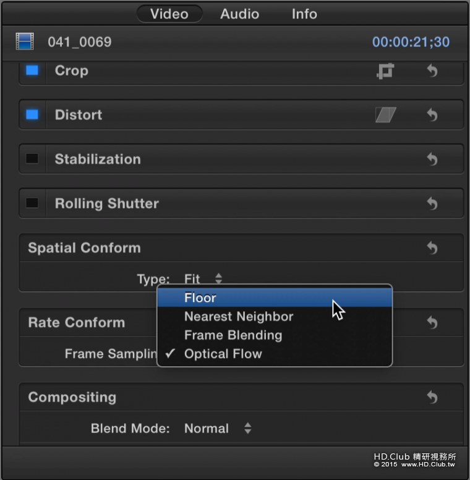Select Nearest Neighbor frame sampling option
This screenshot has width=470, height=480.
tap(239, 317)
